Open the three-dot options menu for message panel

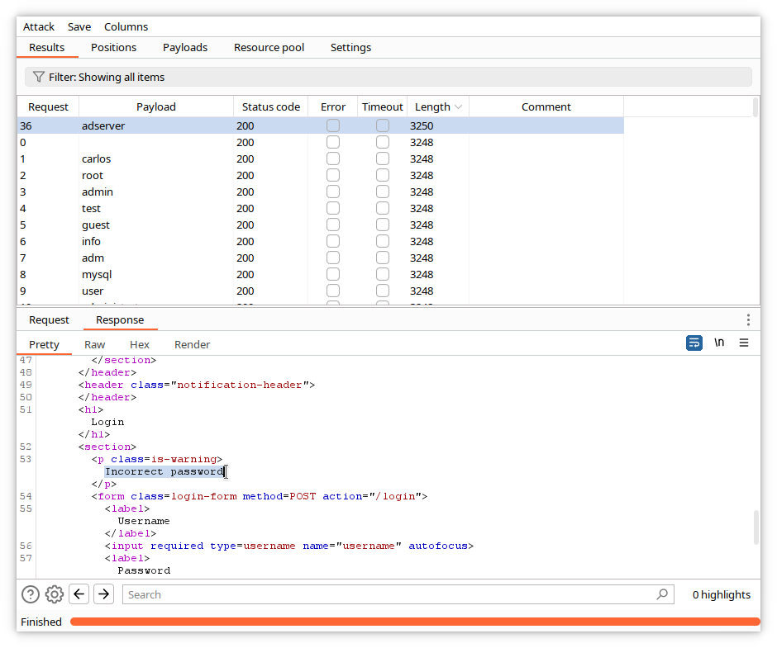[x=748, y=319]
